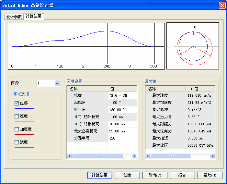Close the Solid Edge cam designer dialog
The height and width of the screenshot is (184, 227).
pyautogui.click(x=222, y=5)
